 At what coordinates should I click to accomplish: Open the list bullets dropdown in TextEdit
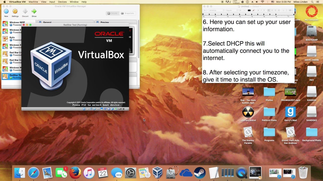click(291, 10)
